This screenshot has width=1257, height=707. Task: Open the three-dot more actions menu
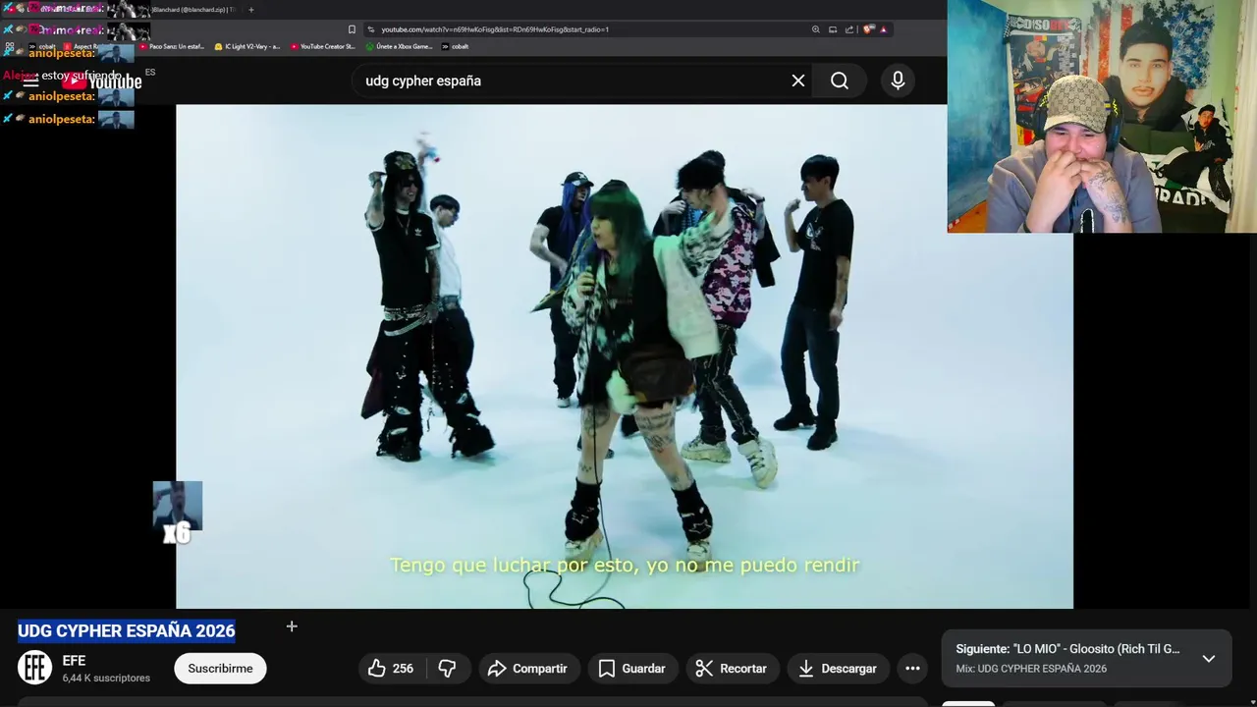(x=912, y=669)
